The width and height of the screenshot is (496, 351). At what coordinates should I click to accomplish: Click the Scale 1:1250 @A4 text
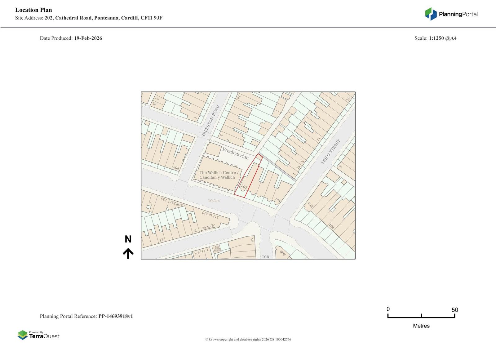(x=442, y=38)
